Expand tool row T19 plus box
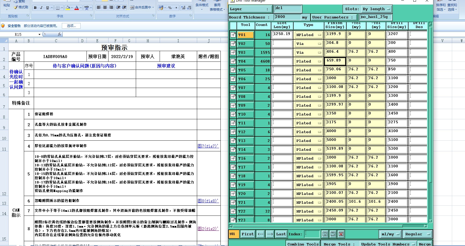This screenshot has height=246, width=465. tap(233, 185)
